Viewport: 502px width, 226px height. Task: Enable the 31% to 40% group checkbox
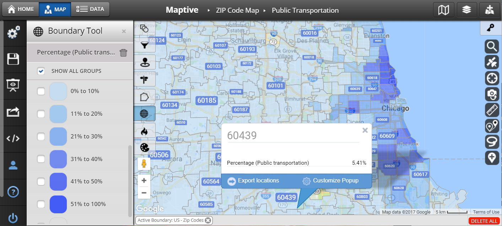(41, 159)
